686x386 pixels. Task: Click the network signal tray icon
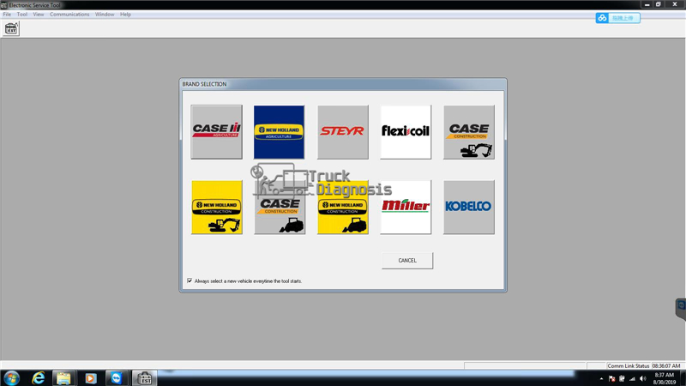coord(632,378)
